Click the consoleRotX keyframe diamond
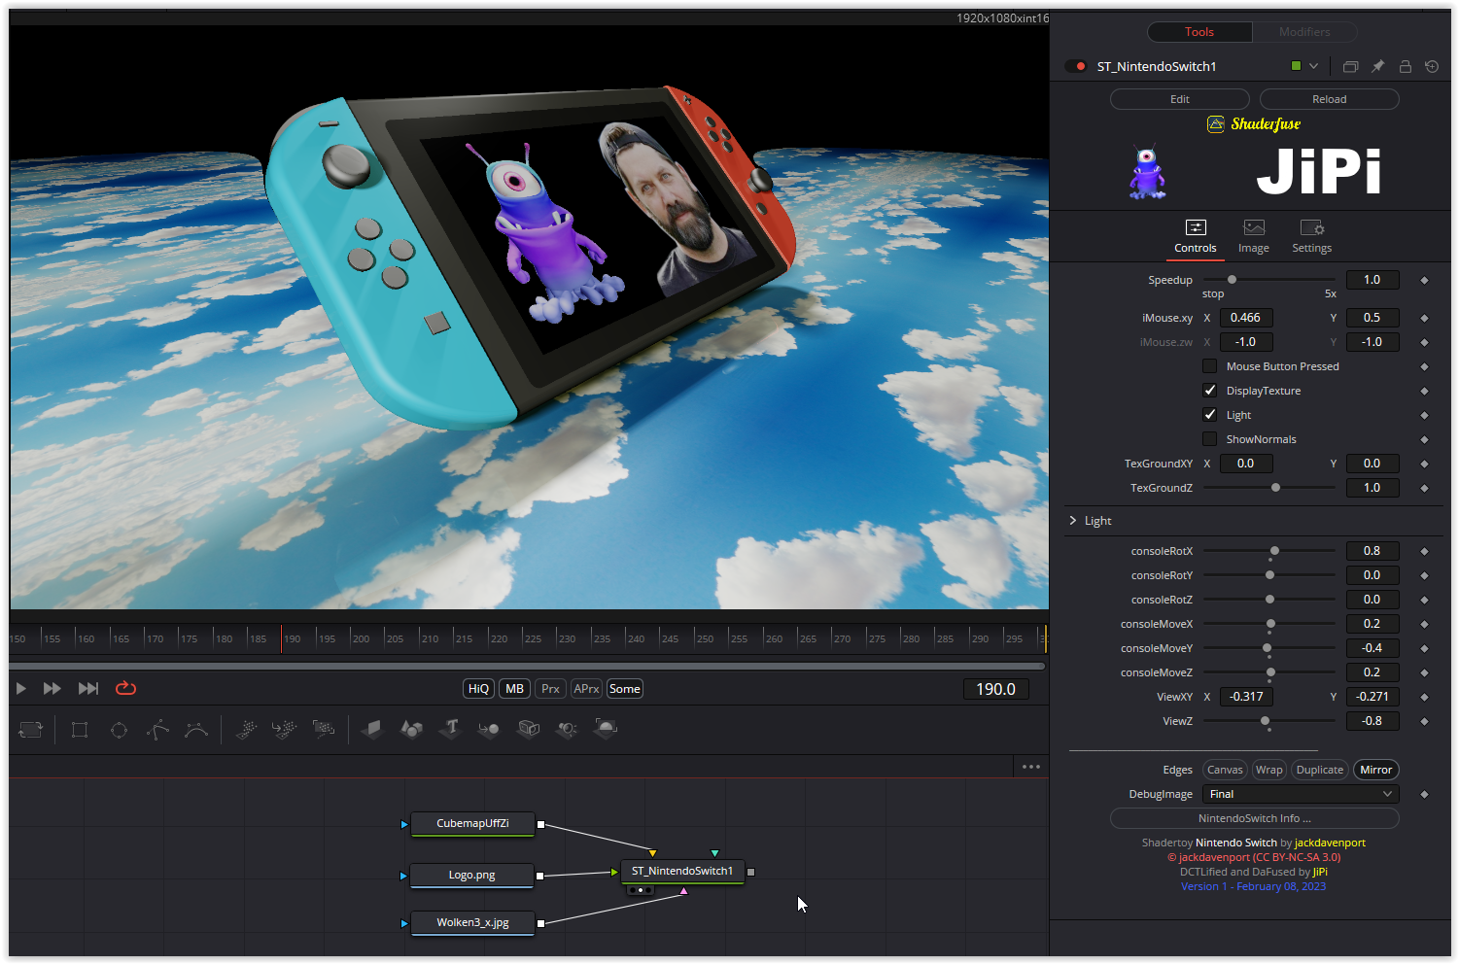This screenshot has height=964, width=1459. click(1424, 551)
